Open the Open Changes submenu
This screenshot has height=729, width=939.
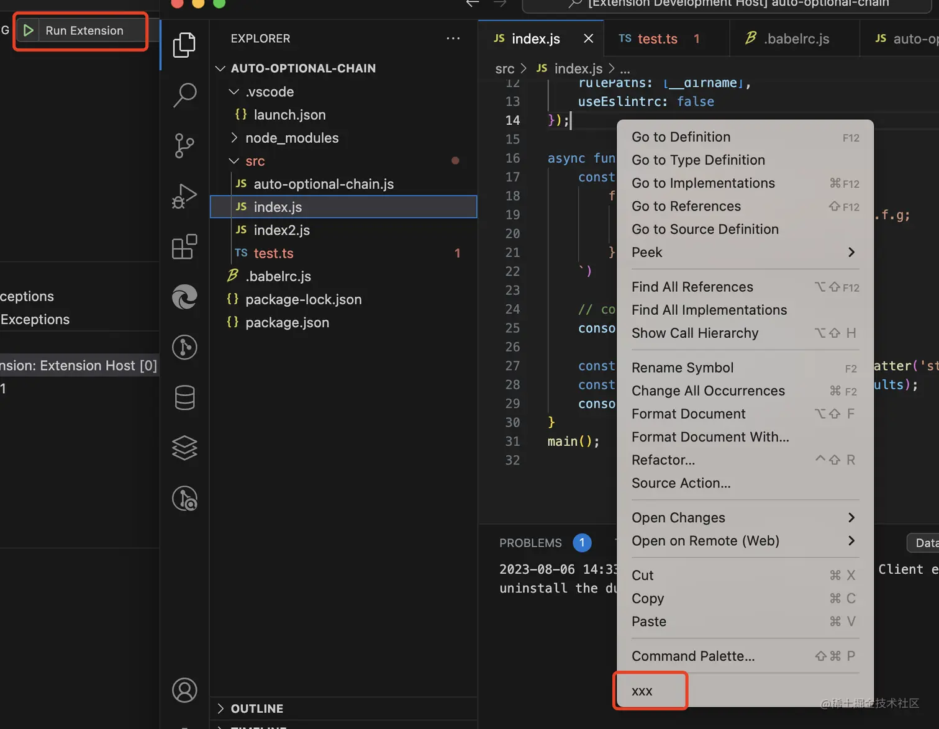(745, 518)
